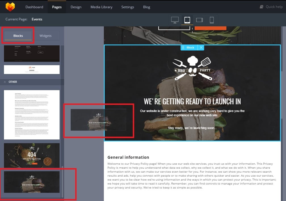This screenshot has width=286, height=201.
Task: Select the portrait tablet preview icon
Action: 187,20
